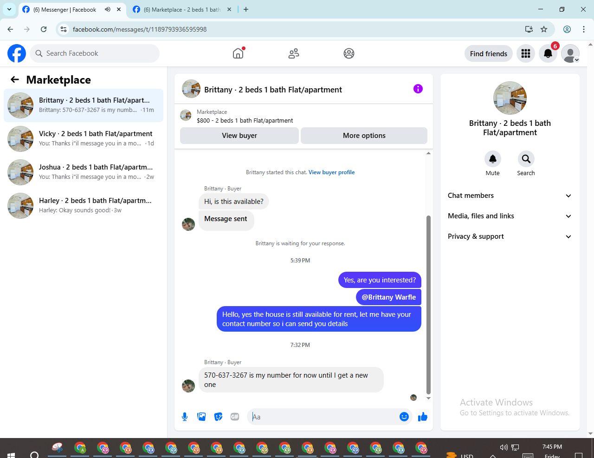Open the emoji picker

404,417
